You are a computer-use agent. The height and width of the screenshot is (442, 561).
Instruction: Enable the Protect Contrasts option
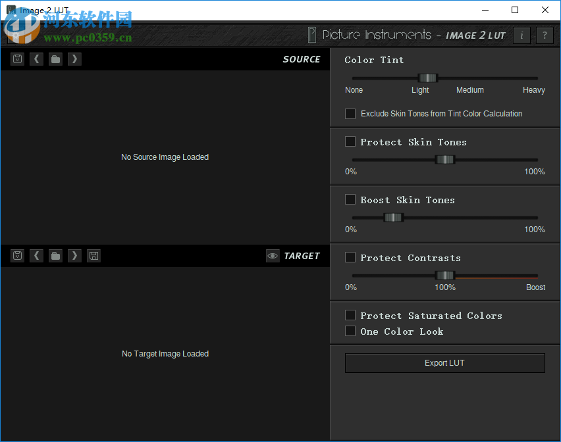pyautogui.click(x=350, y=257)
